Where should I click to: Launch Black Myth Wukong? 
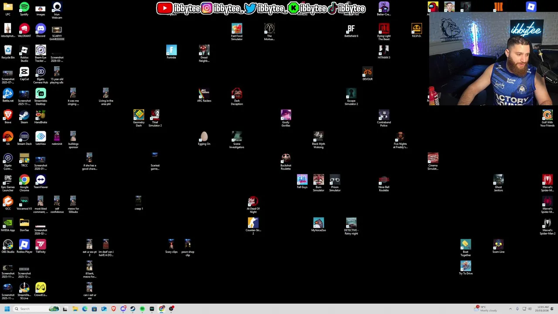[x=318, y=140]
